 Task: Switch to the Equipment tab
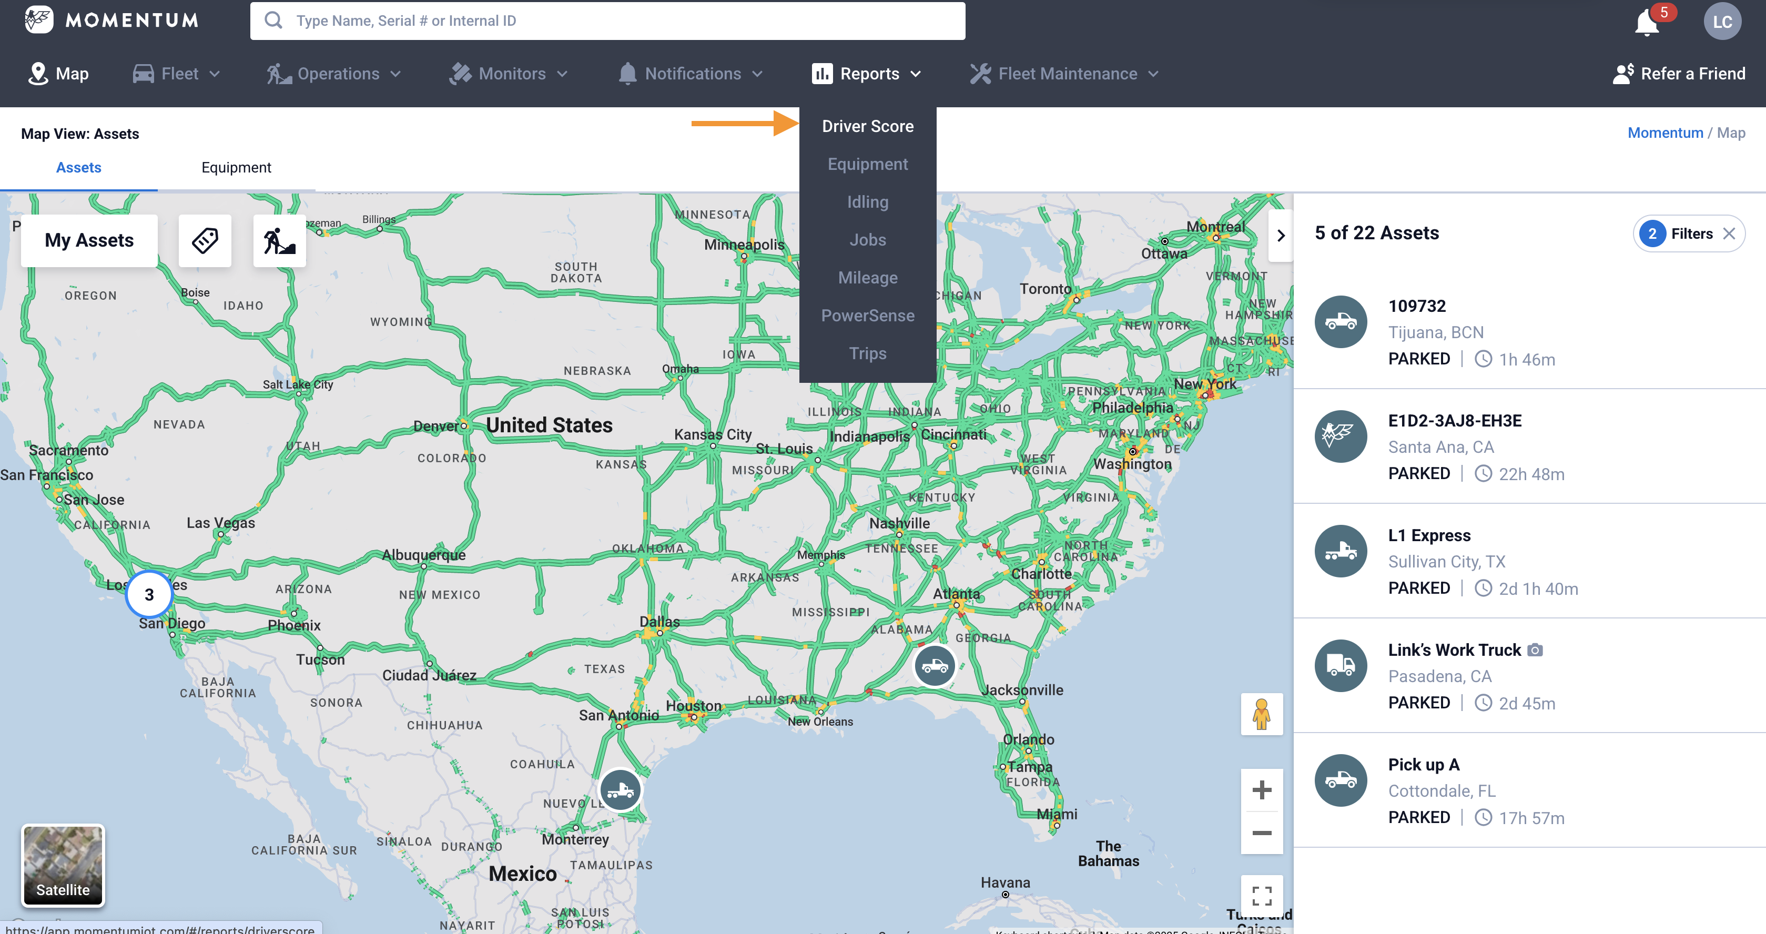(x=236, y=167)
